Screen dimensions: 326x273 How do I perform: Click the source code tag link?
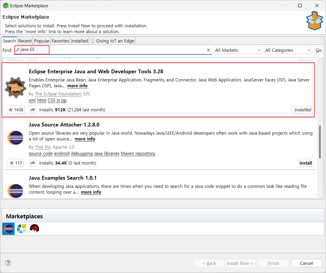pyautogui.click(x=41, y=154)
